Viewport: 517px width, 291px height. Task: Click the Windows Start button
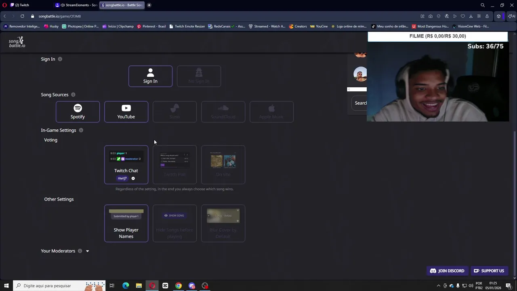click(6, 286)
